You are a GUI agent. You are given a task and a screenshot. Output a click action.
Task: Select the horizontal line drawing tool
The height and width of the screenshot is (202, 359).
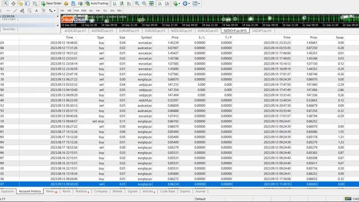pos(8,11)
